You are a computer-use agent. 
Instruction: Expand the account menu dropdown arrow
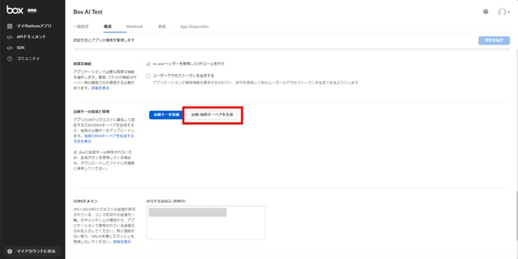pyautogui.click(x=509, y=12)
